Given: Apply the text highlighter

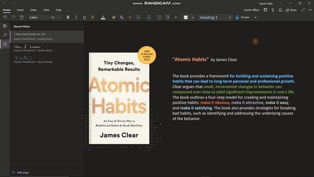Looking at the screenshot, I should [x=93, y=17].
